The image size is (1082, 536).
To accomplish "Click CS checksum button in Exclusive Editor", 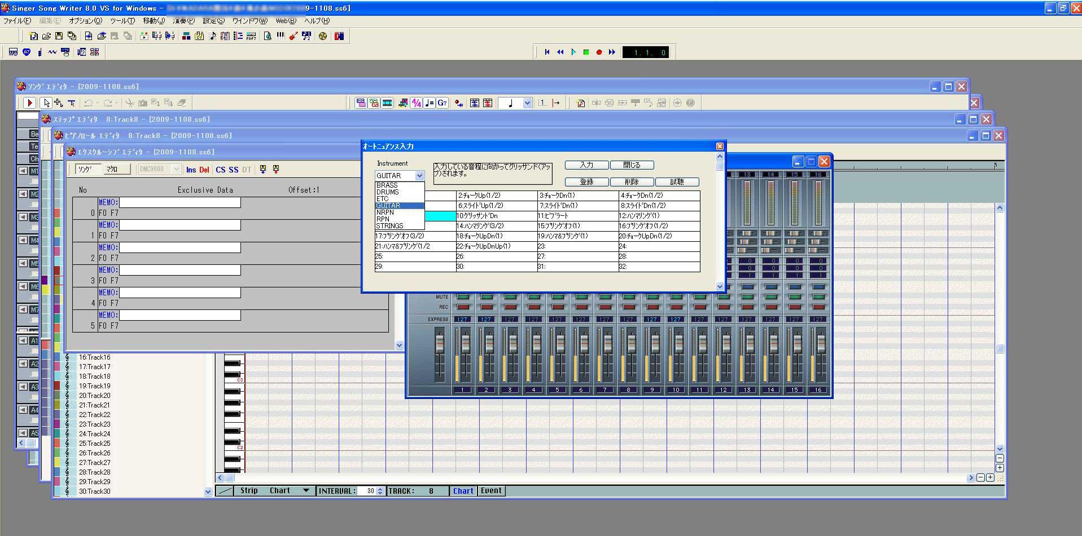I will (220, 170).
